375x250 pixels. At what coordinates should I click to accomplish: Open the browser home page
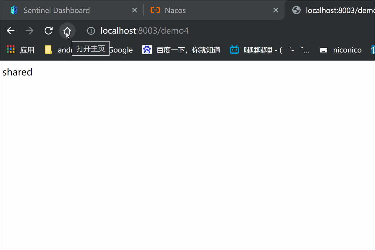(67, 31)
